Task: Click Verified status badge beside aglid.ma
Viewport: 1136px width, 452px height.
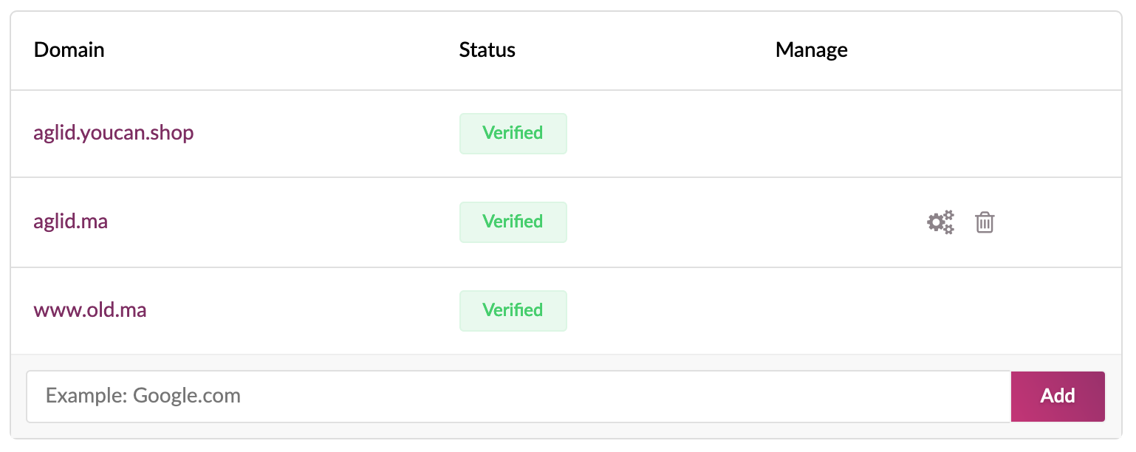Action: click(513, 222)
